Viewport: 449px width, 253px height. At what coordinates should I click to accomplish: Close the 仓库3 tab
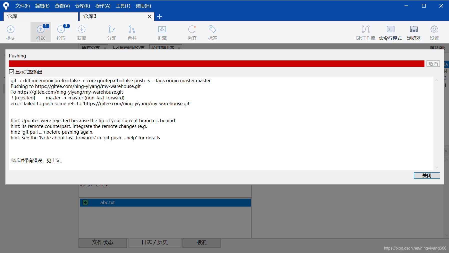149,16
